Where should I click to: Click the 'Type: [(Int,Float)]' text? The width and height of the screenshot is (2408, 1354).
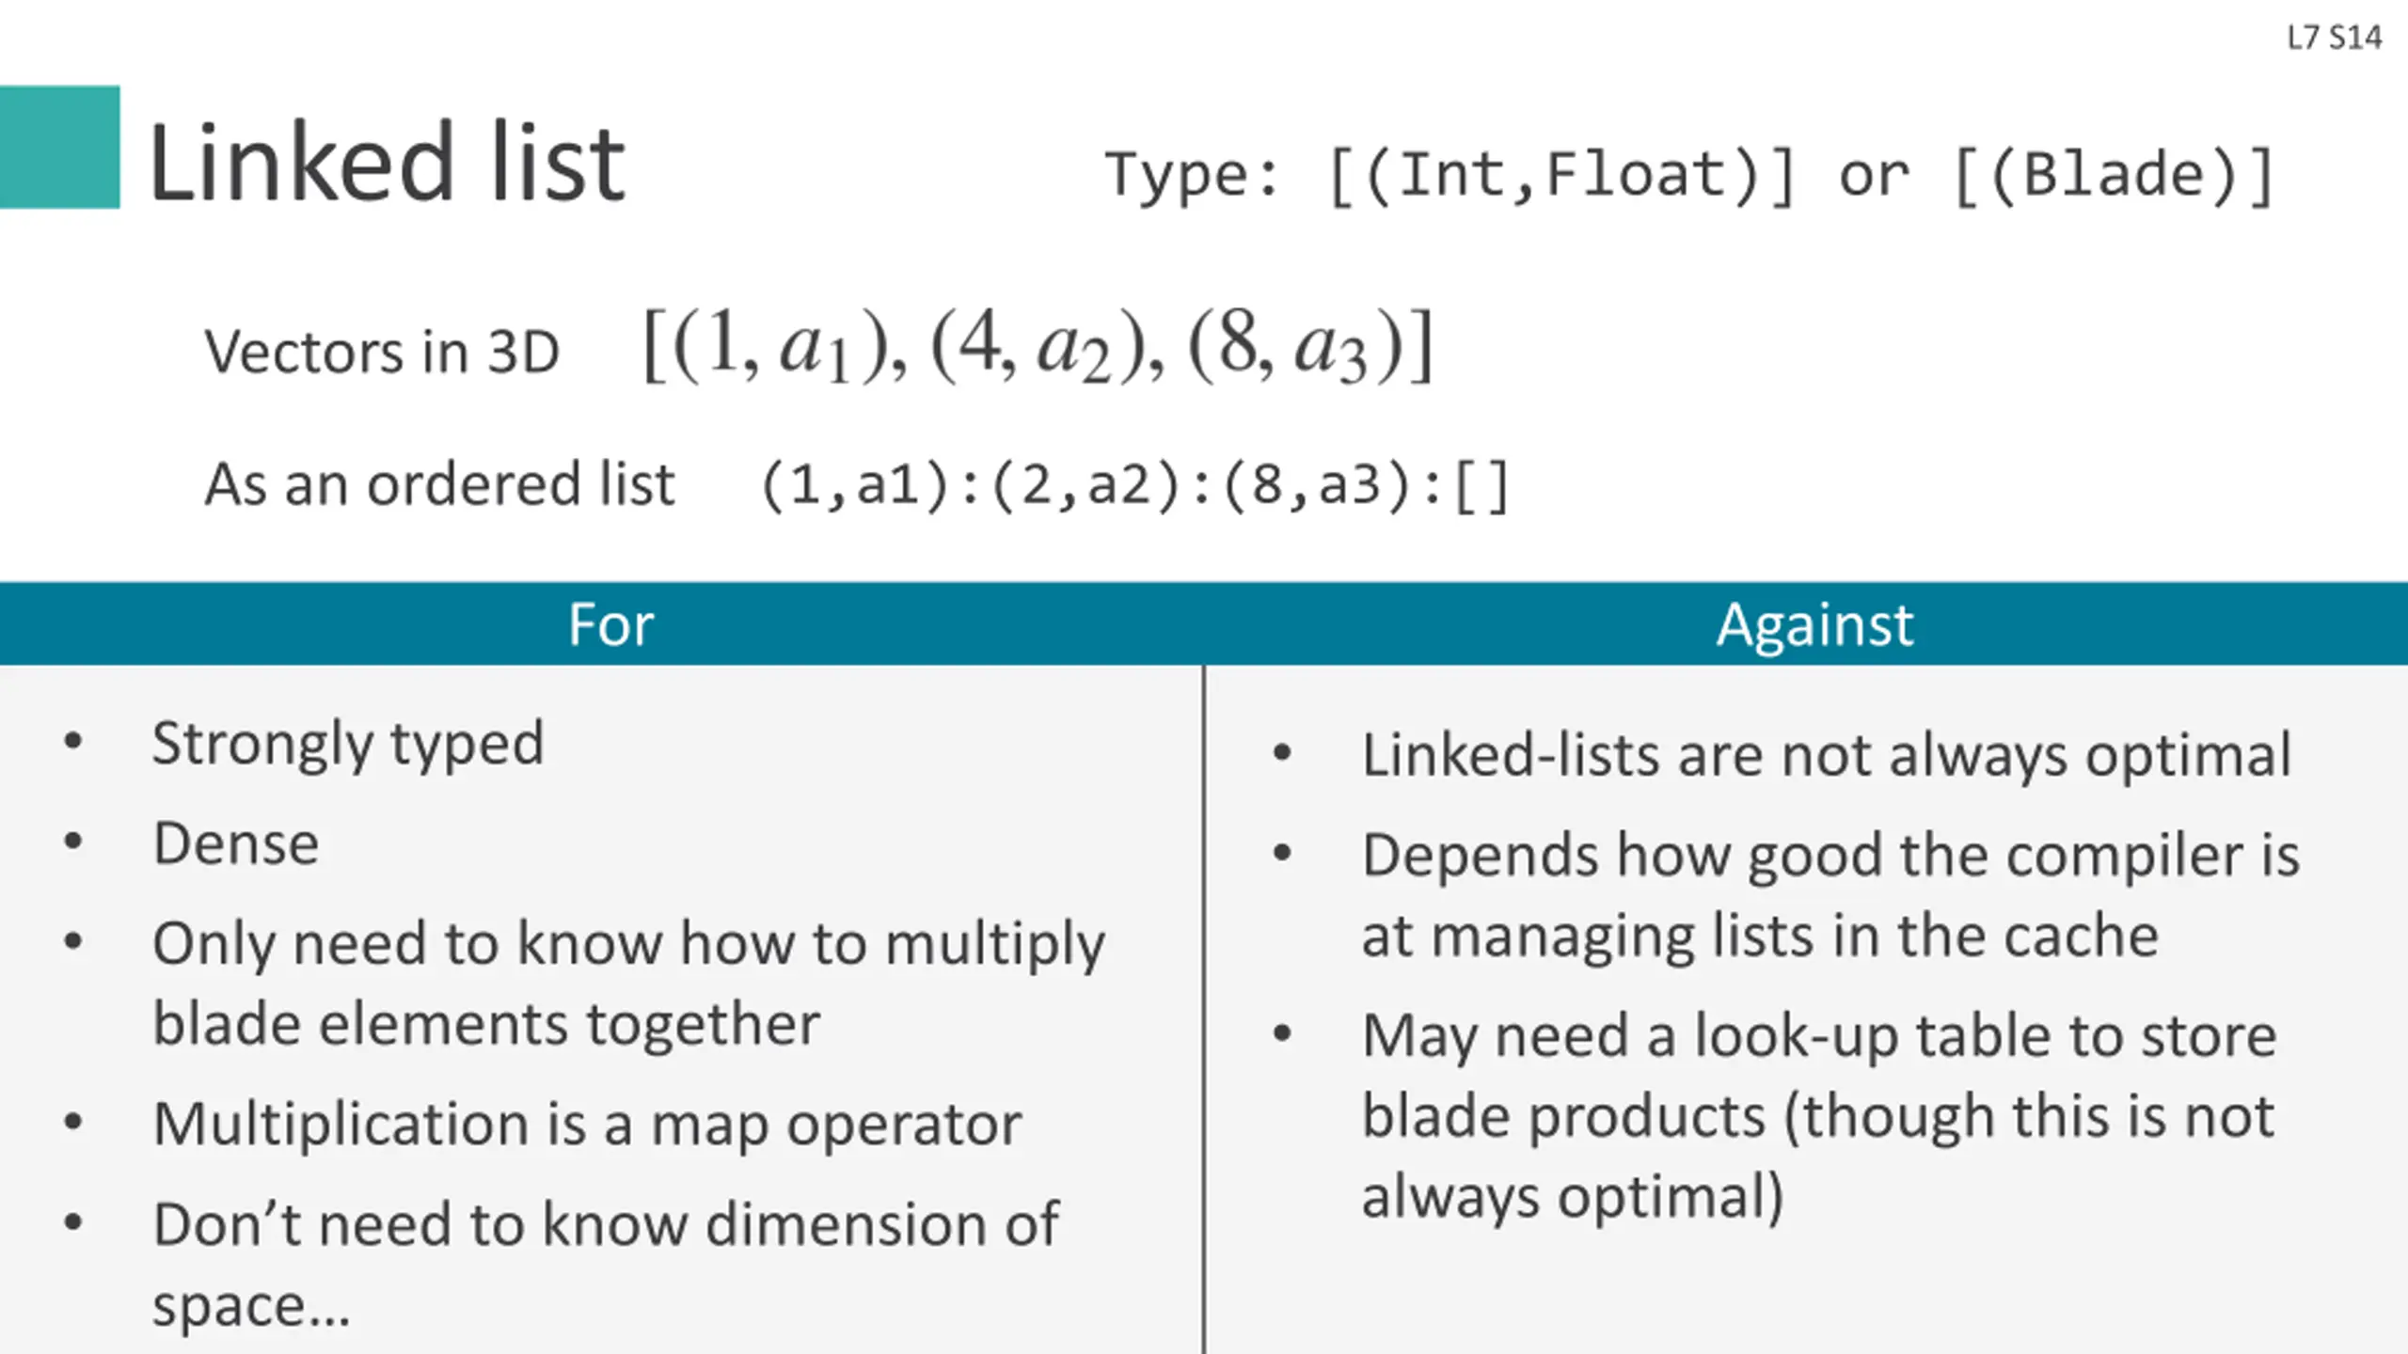pyautogui.click(x=1450, y=175)
